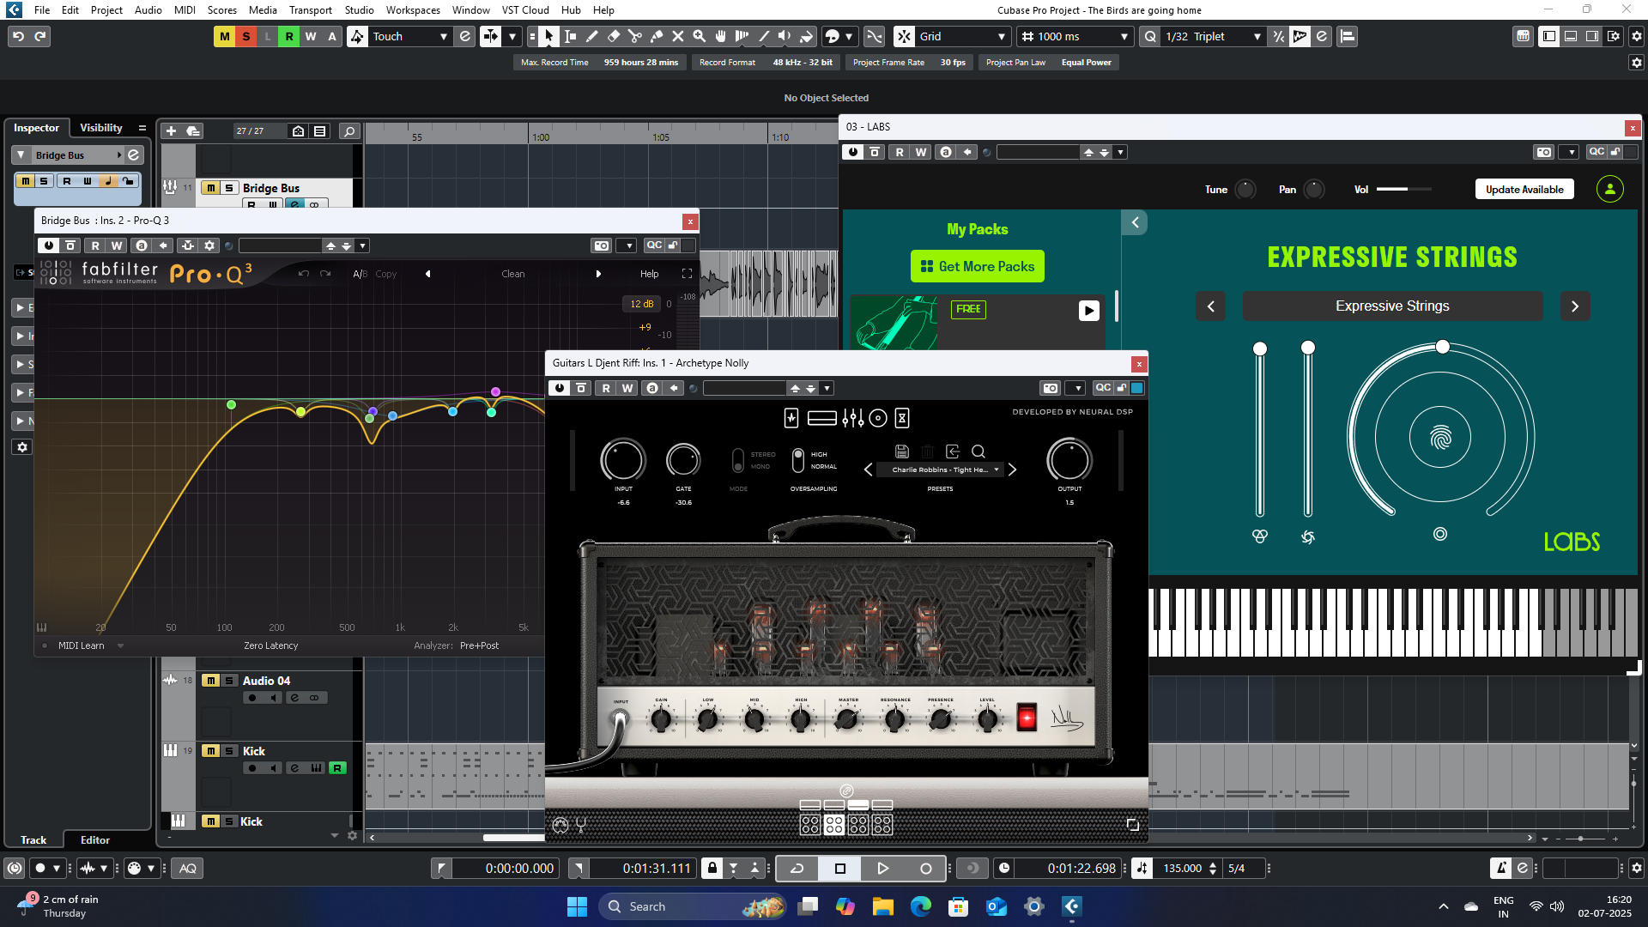Toggle global Mute M button
Screen dimensions: 1648x927
pos(225,36)
